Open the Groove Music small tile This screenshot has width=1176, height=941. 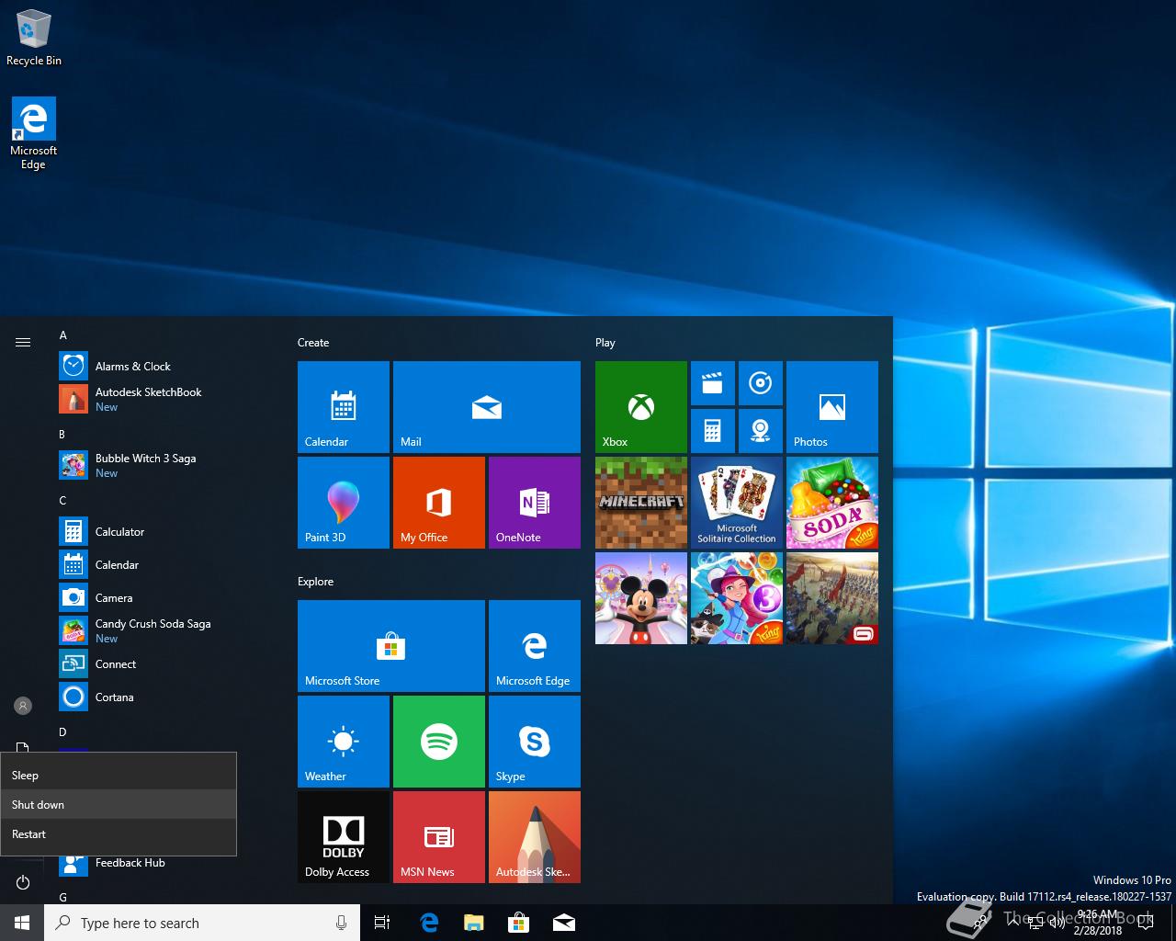point(761,383)
